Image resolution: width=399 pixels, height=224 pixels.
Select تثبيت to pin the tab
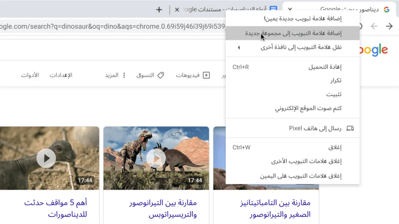pos(334,94)
